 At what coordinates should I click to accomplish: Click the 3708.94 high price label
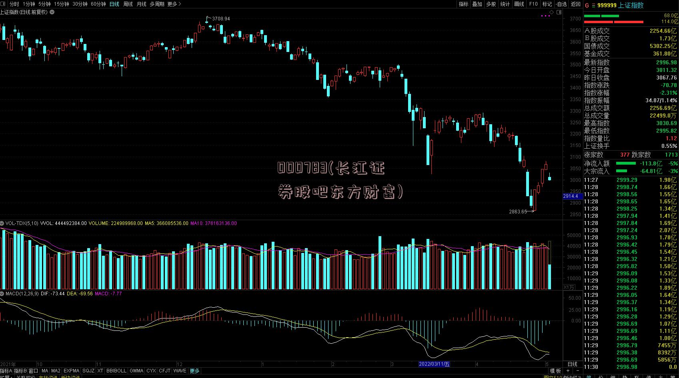click(x=221, y=19)
